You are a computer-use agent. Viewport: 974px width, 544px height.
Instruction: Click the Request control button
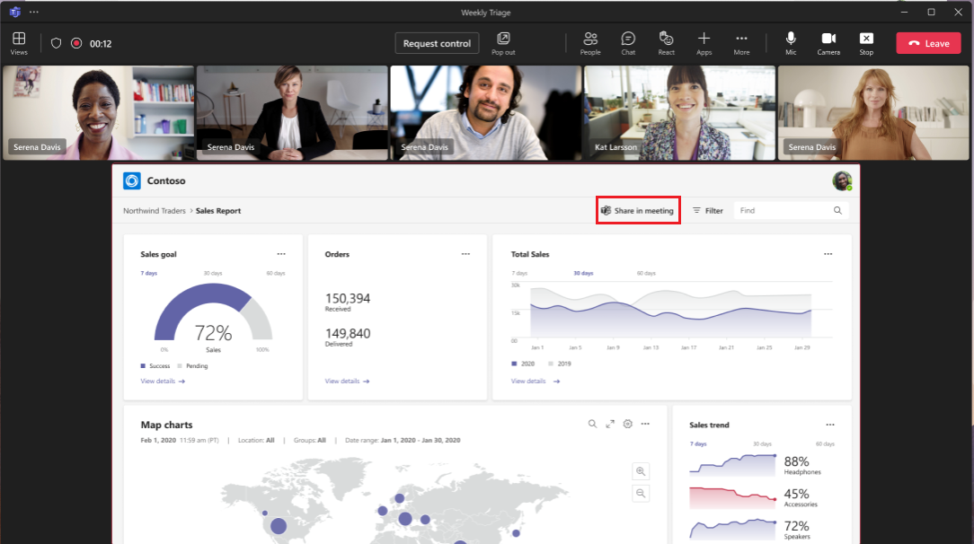(437, 42)
